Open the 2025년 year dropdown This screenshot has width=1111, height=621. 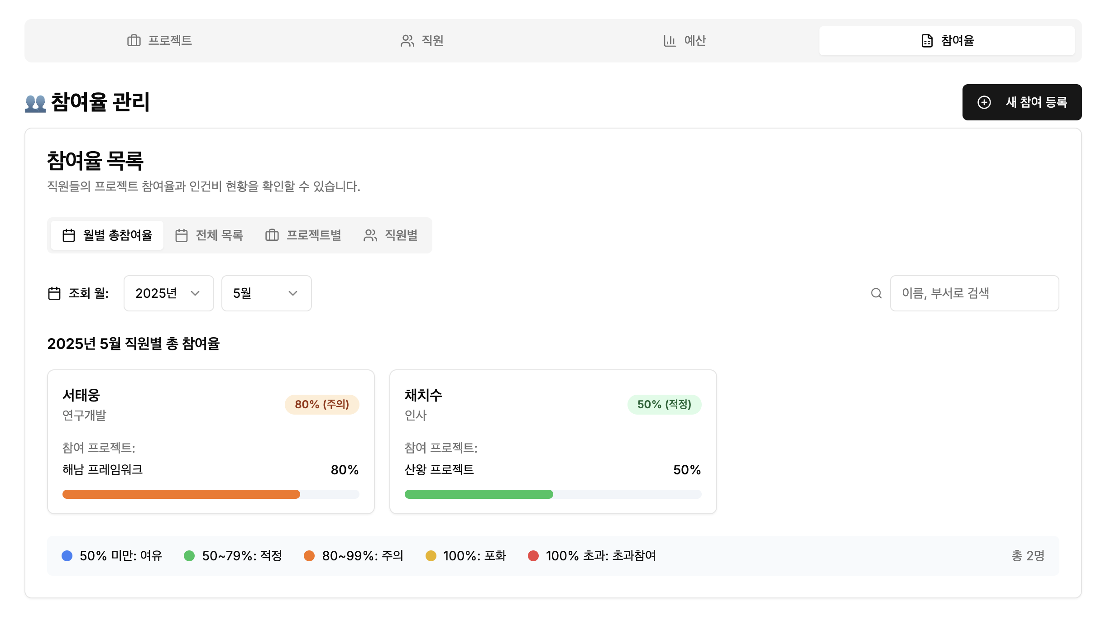pos(168,293)
